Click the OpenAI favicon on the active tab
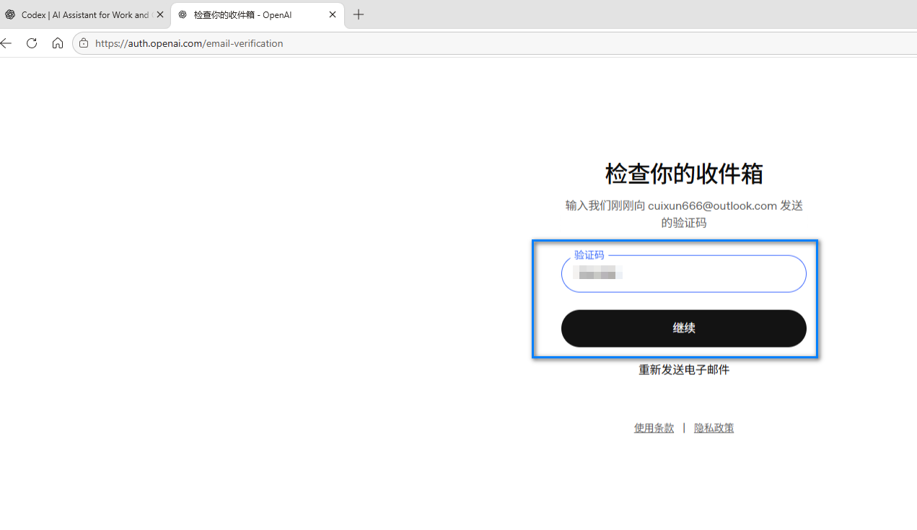917x530 pixels. click(x=183, y=14)
